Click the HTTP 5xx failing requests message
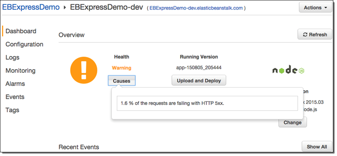 pyautogui.click(x=173, y=104)
